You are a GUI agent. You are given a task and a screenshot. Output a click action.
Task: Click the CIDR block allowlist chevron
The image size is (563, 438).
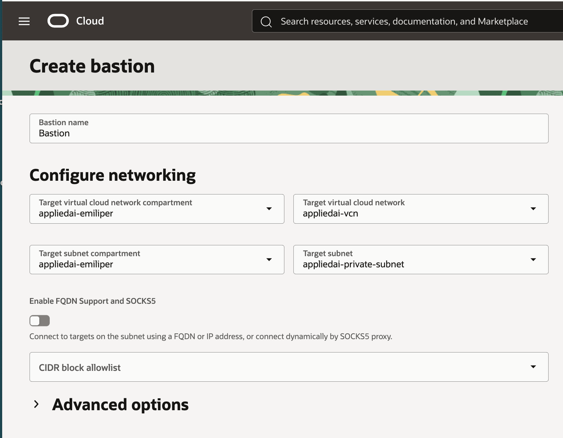[x=533, y=367]
